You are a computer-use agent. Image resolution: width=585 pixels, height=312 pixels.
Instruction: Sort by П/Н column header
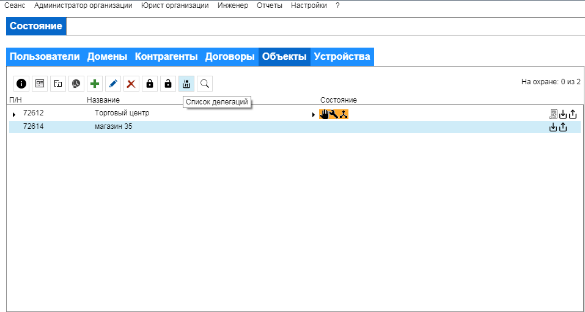(15, 100)
